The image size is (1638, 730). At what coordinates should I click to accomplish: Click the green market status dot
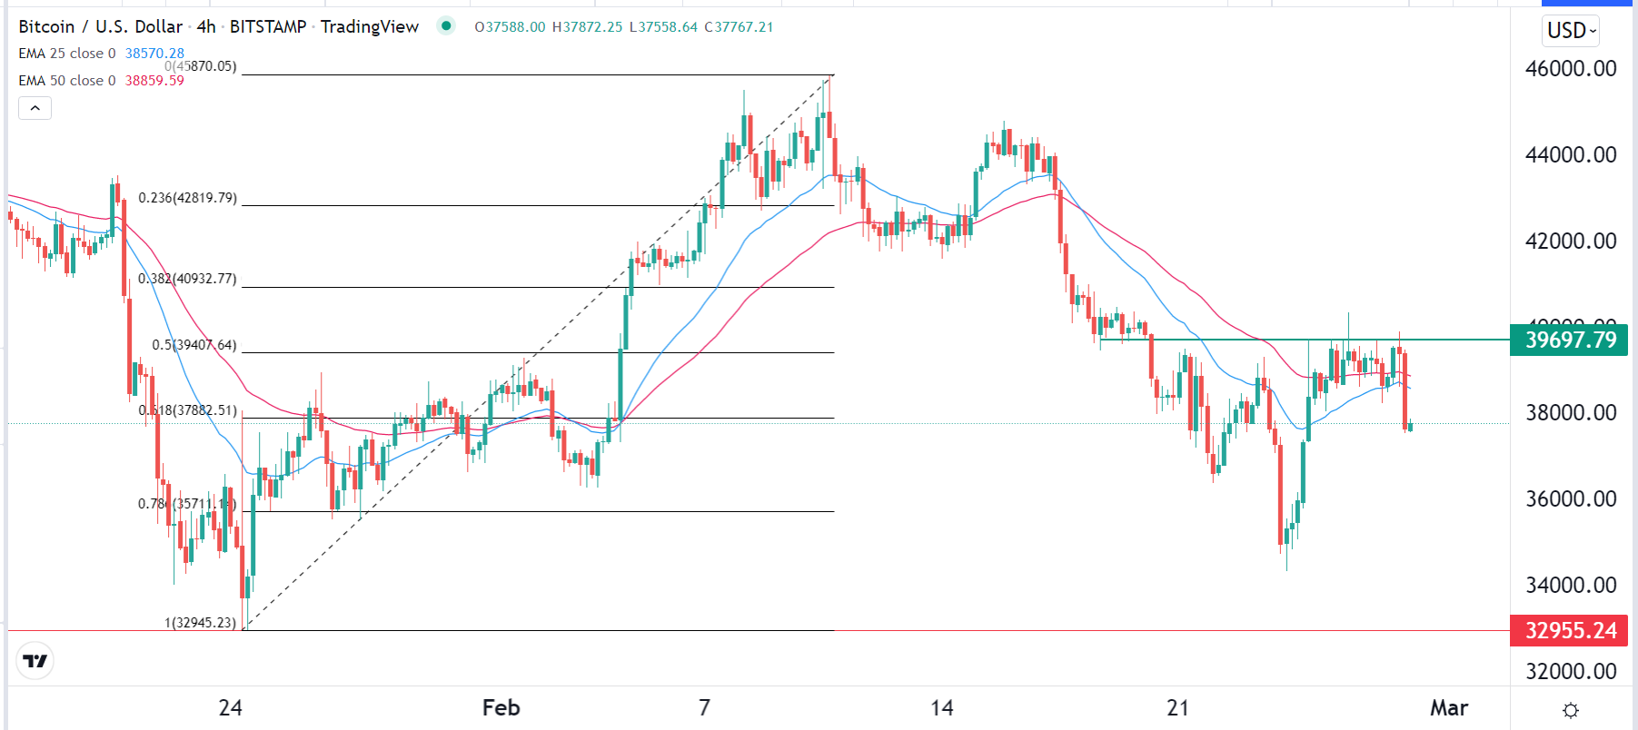point(446,25)
